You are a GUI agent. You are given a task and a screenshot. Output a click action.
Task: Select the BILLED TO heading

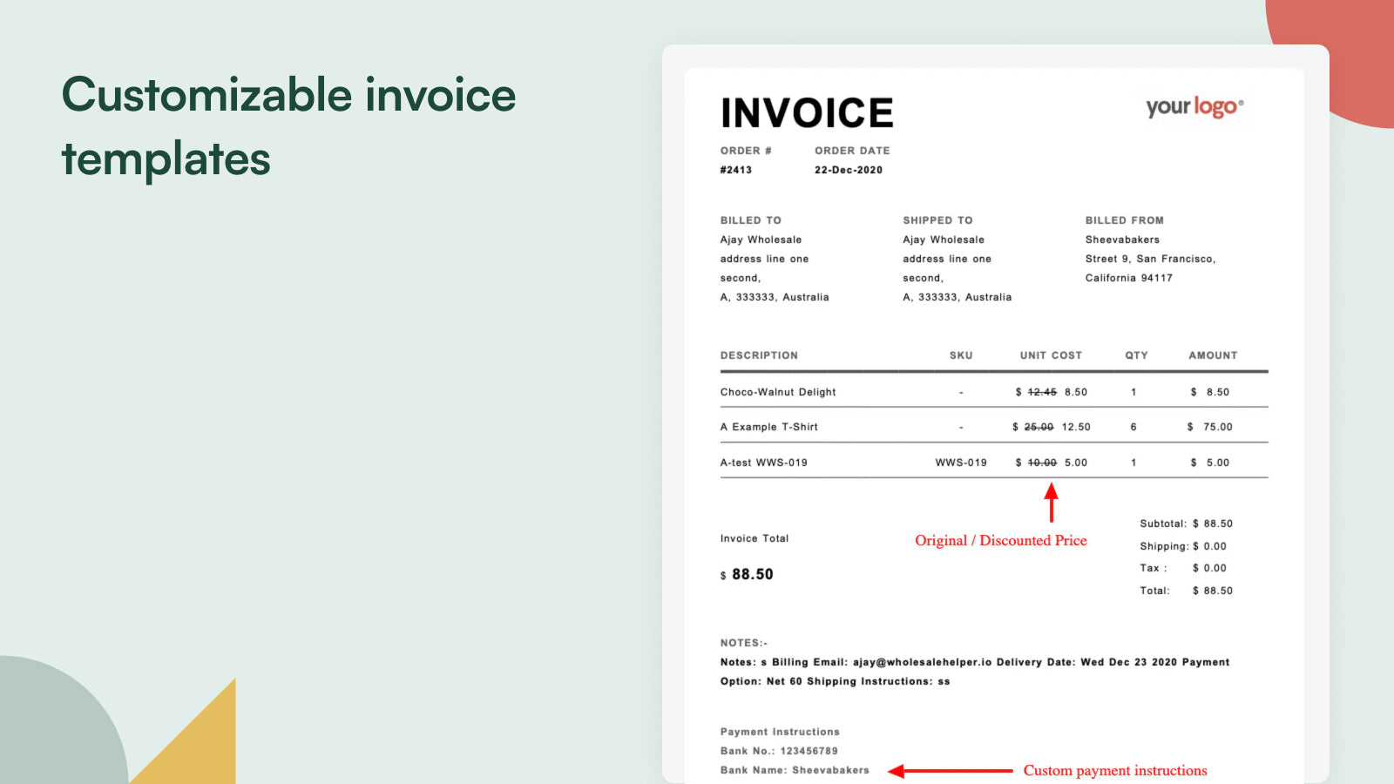pos(751,220)
